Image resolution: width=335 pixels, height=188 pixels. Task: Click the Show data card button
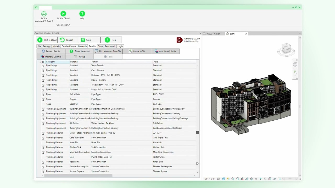pyautogui.click(x=80, y=51)
